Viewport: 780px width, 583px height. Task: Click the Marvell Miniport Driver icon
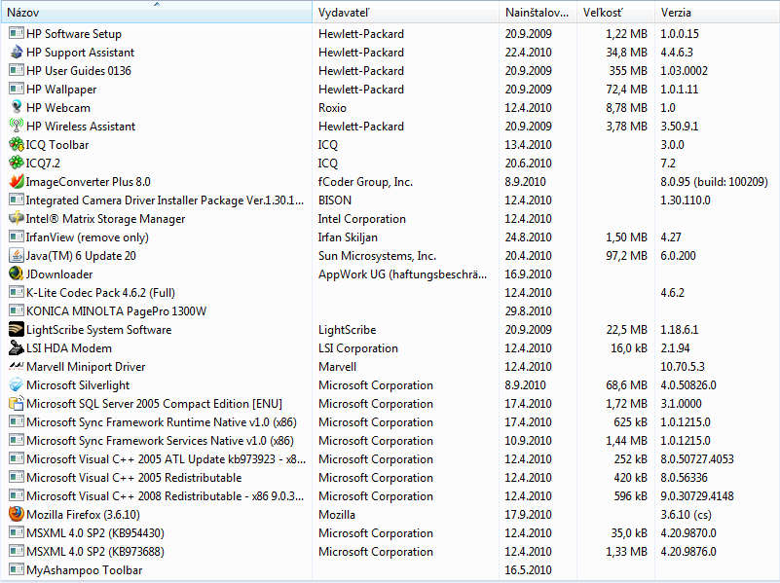[x=17, y=366]
